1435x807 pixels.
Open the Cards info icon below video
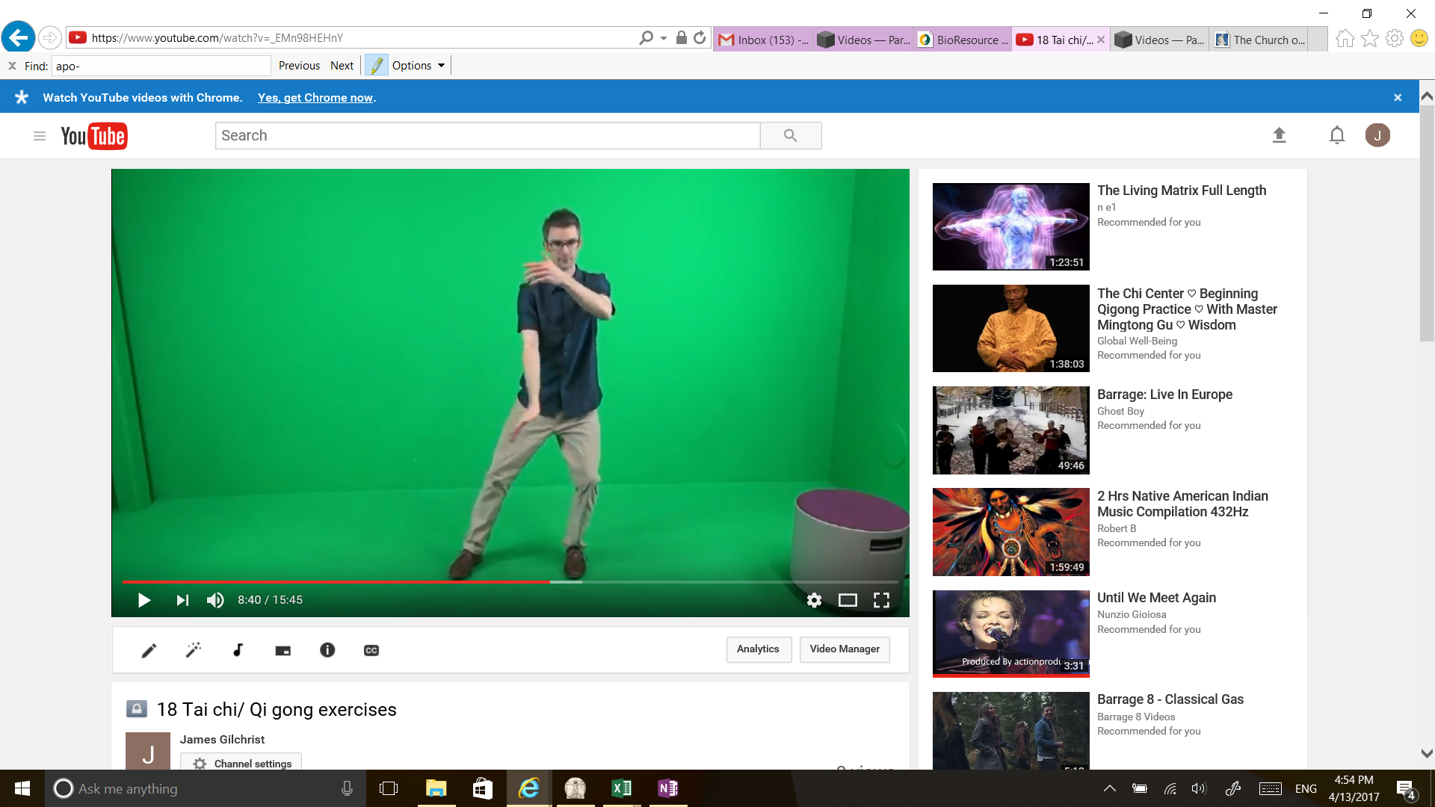pos(327,650)
